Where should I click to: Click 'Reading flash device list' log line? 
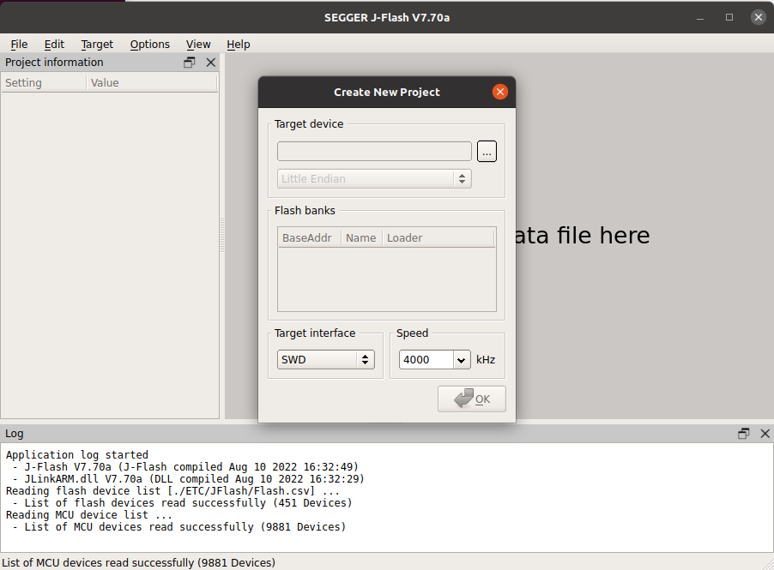point(172,491)
